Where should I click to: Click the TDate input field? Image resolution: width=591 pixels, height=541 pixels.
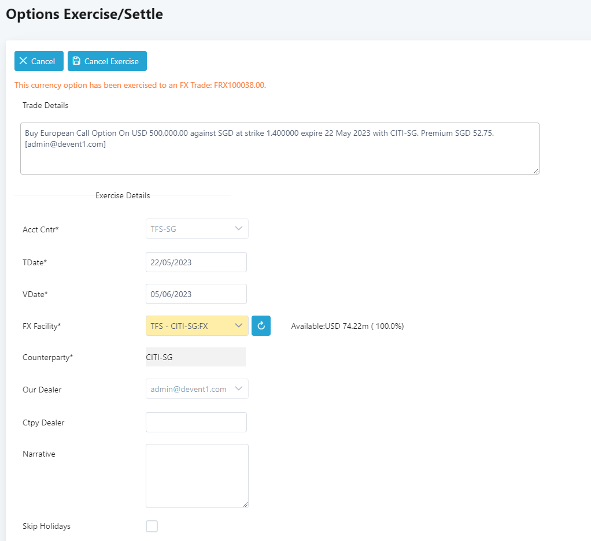pyautogui.click(x=196, y=262)
